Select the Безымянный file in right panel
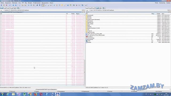171x96 pixels. [x=90, y=39]
